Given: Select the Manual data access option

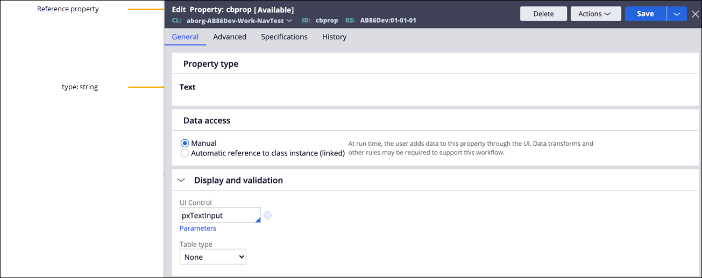Looking at the screenshot, I should 185,143.
